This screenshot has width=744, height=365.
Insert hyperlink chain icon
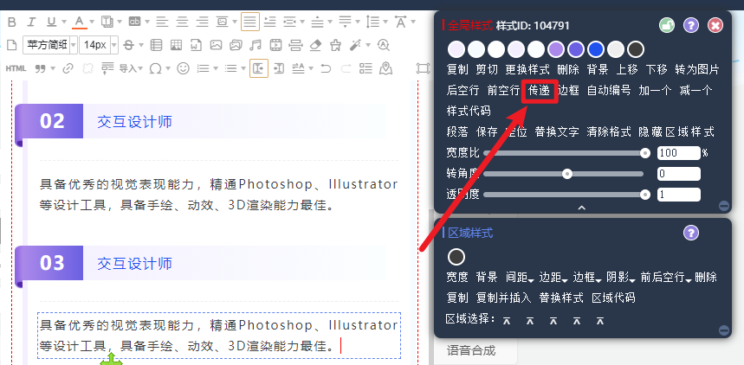coord(68,68)
